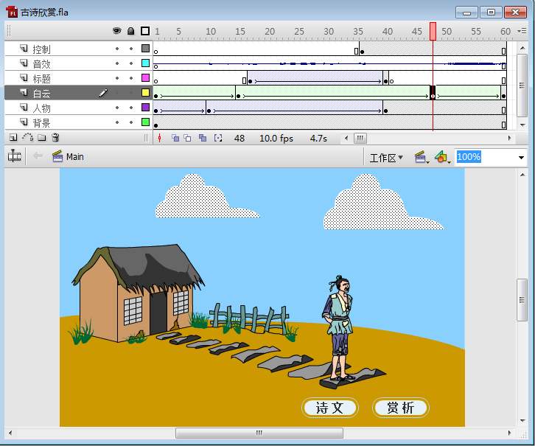Click the 100% zoom input field
The image size is (535, 446).
[486, 157]
